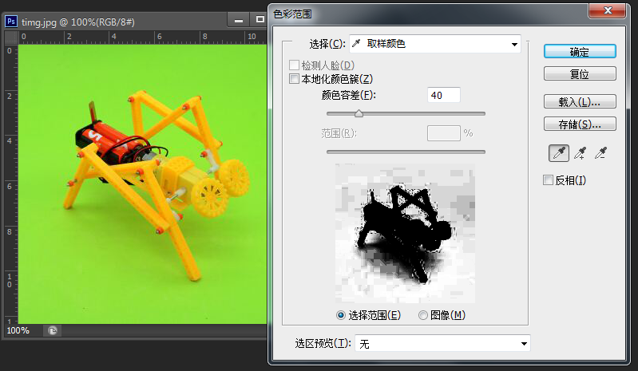Click the Photoshop Ps document icon
Screen dimensions: 638x371
11,21
